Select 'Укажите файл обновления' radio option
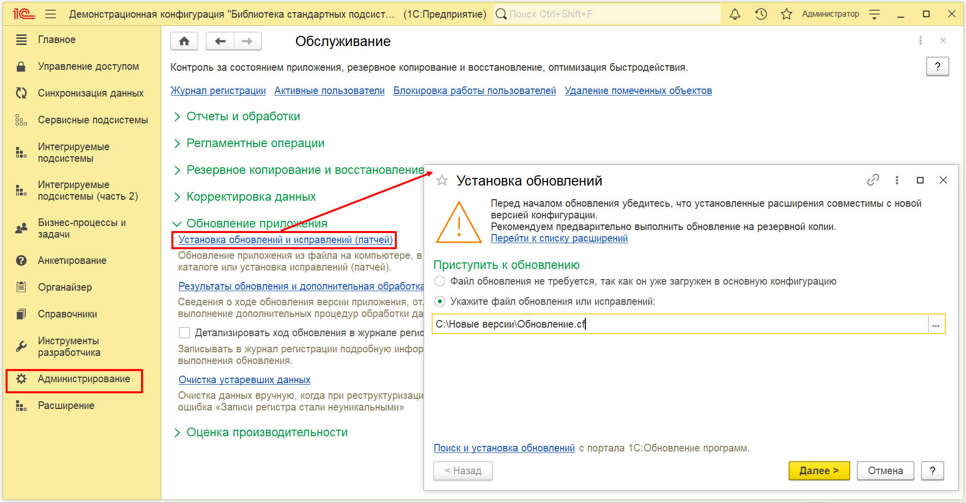The width and height of the screenshot is (966, 503). (x=440, y=301)
